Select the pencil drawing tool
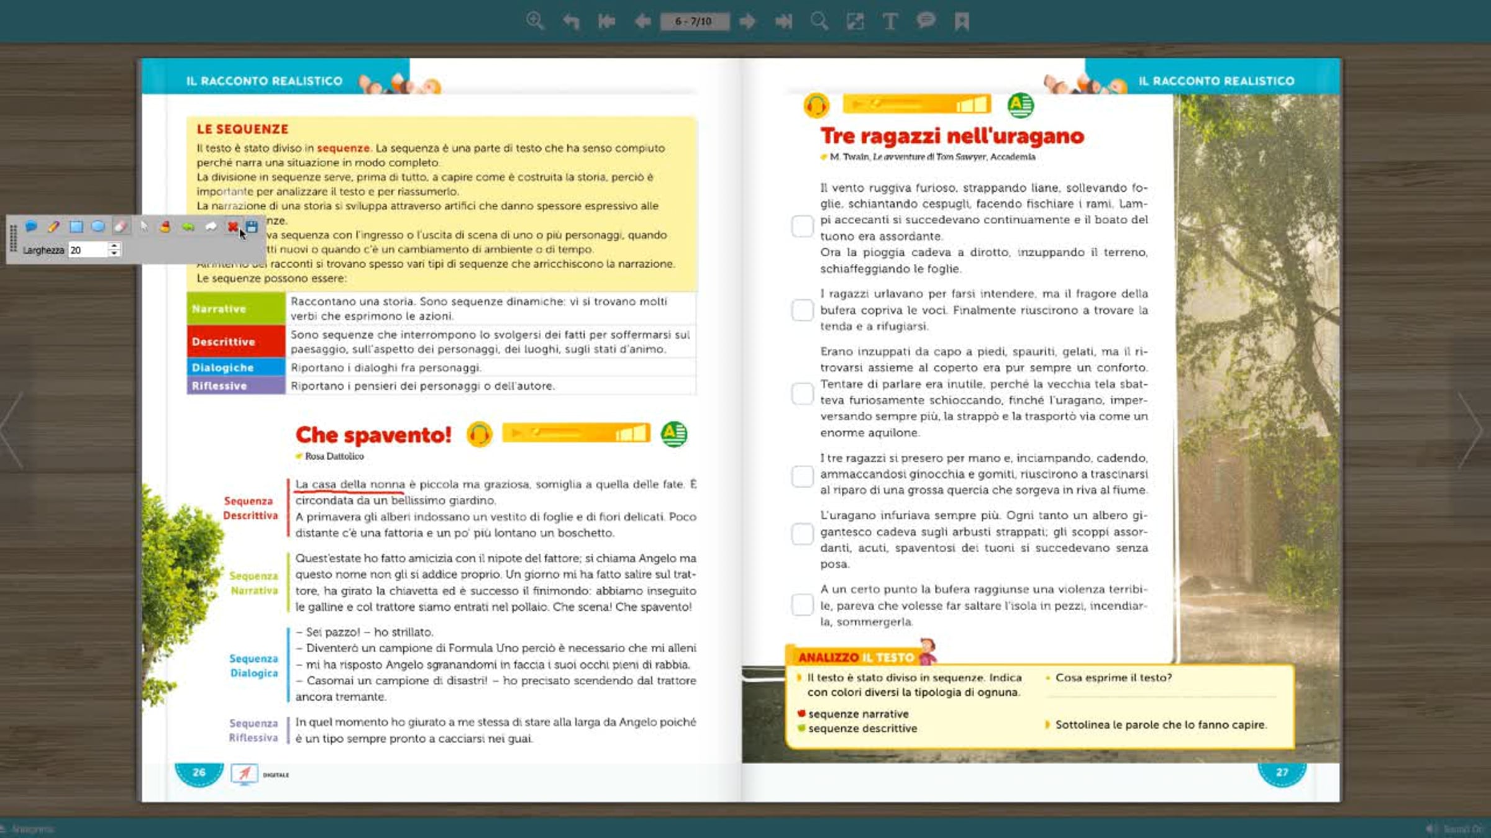The height and width of the screenshot is (838, 1491). point(53,227)
